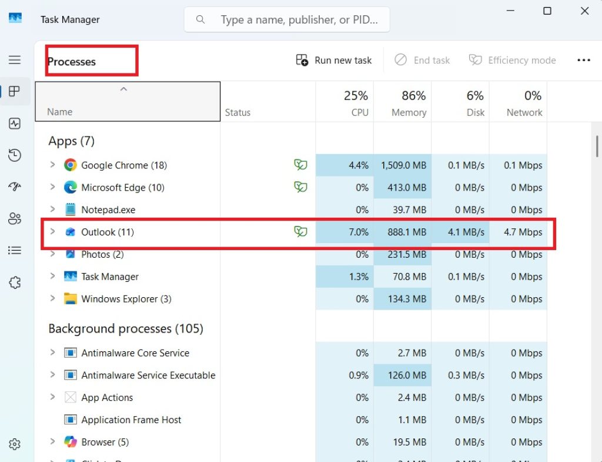The width and height of the screenshot is (602, 462).
Task: Open the Performance sidebar icon
Action: 15,124
